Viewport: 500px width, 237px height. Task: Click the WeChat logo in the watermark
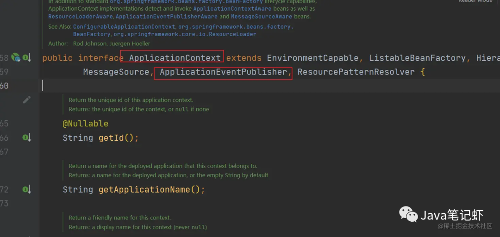408,214
